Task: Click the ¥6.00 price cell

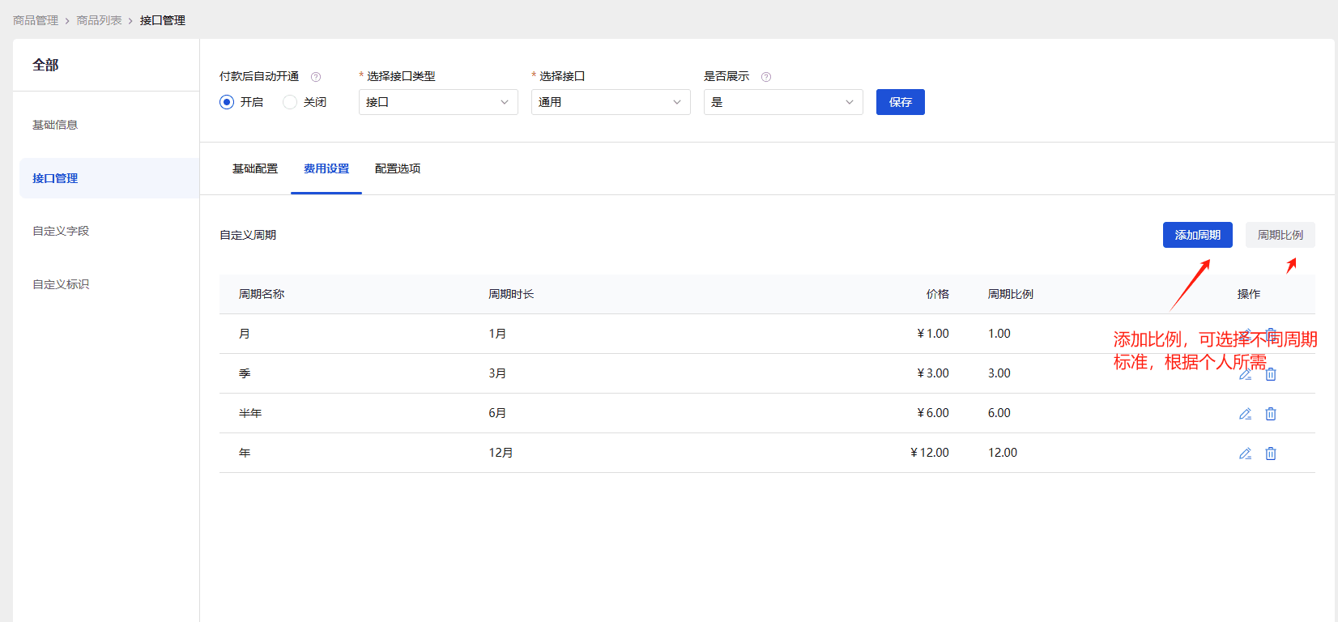Action: click(933, 413)
